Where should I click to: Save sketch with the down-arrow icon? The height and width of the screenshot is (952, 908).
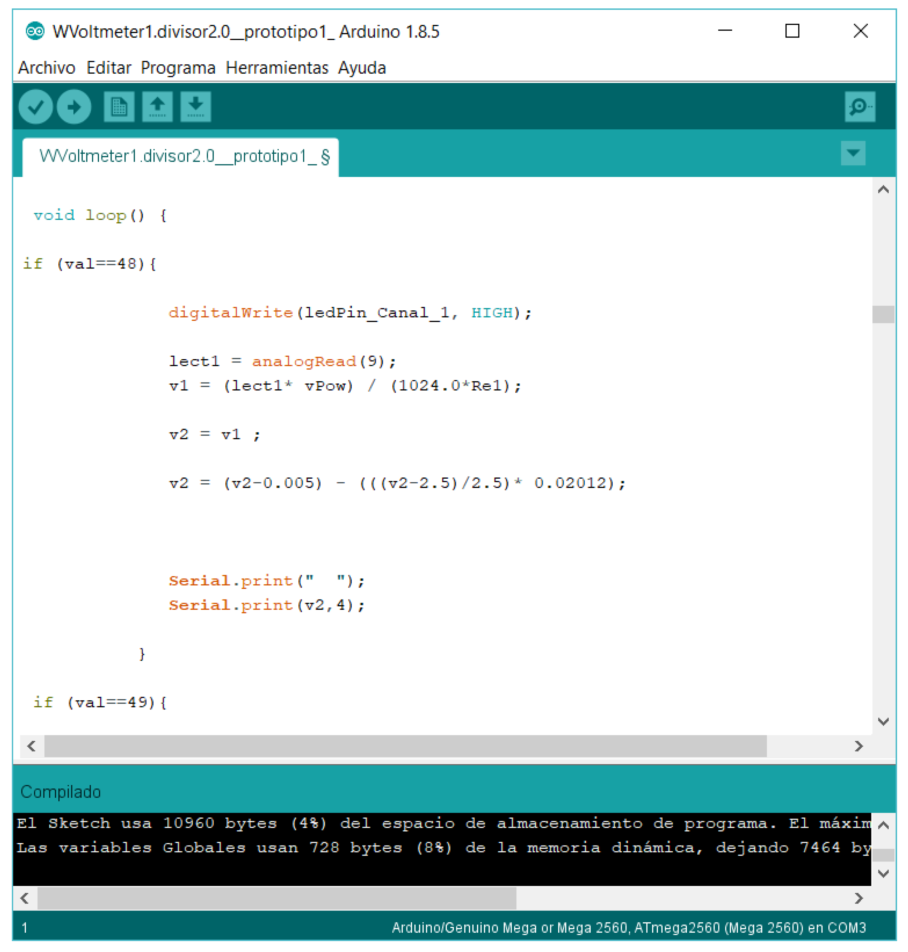coord(195,106)
